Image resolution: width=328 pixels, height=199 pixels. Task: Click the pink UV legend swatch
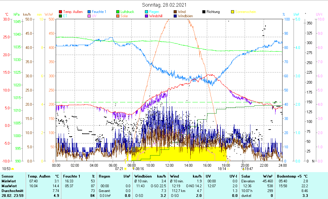[x=89, y=16]
